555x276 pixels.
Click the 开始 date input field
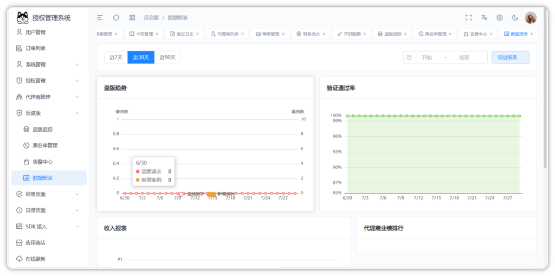(427, 57)
